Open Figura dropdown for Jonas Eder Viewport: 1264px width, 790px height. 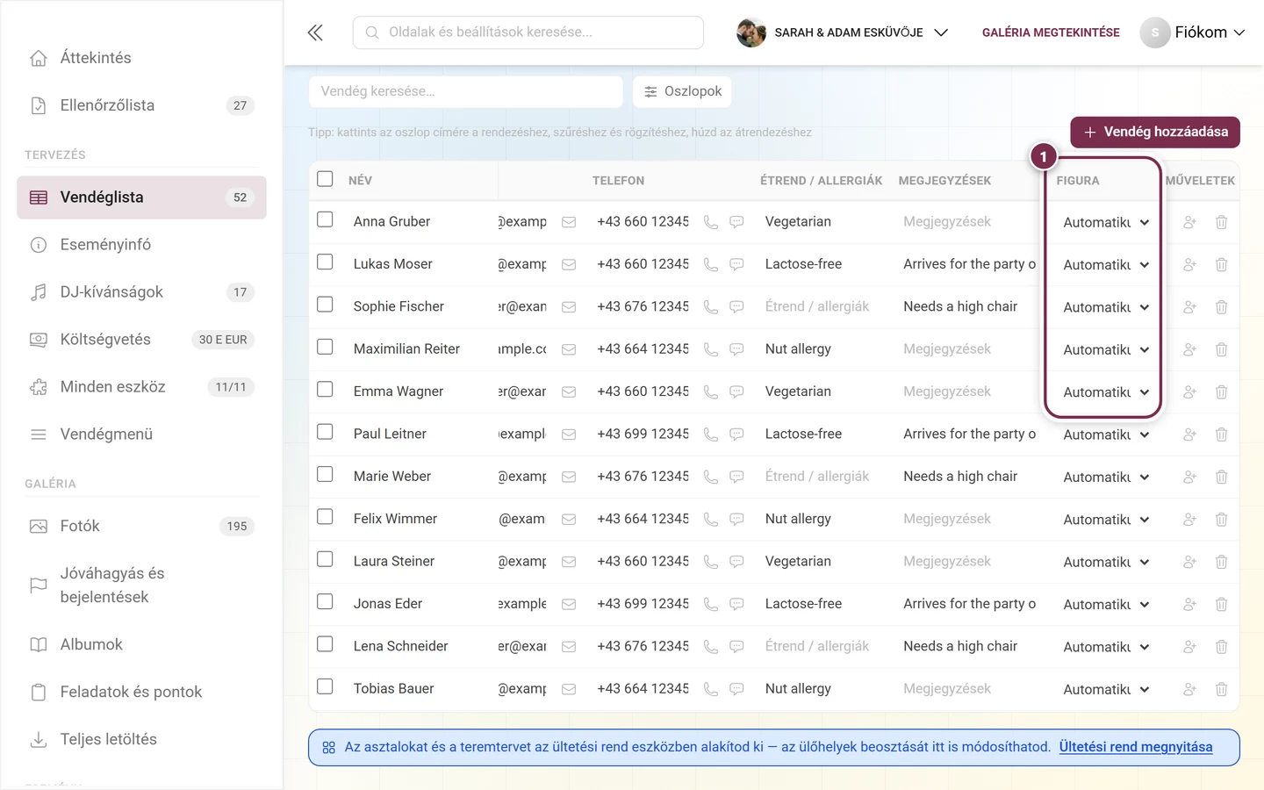pyautogui.click(x=1105, y=604)
